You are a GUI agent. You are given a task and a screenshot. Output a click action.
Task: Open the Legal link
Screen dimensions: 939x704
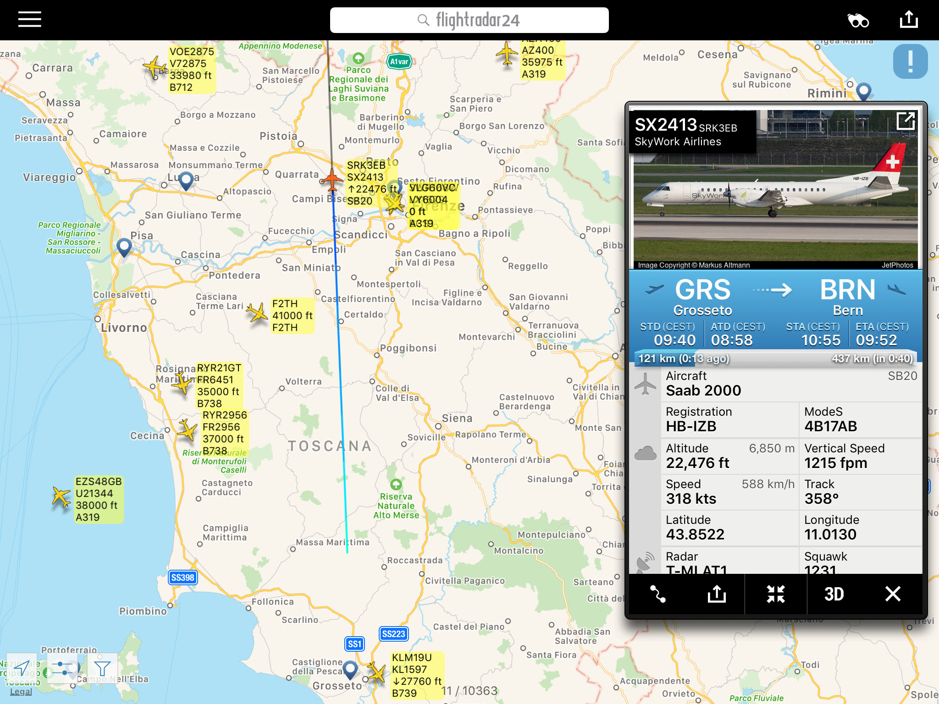(x=21, y=692)
